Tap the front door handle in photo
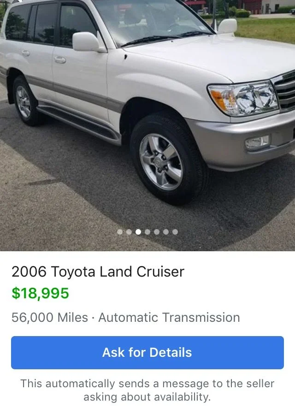Viewport: 295px width, 408px height. pyautogui.click(x=60, y=59)
